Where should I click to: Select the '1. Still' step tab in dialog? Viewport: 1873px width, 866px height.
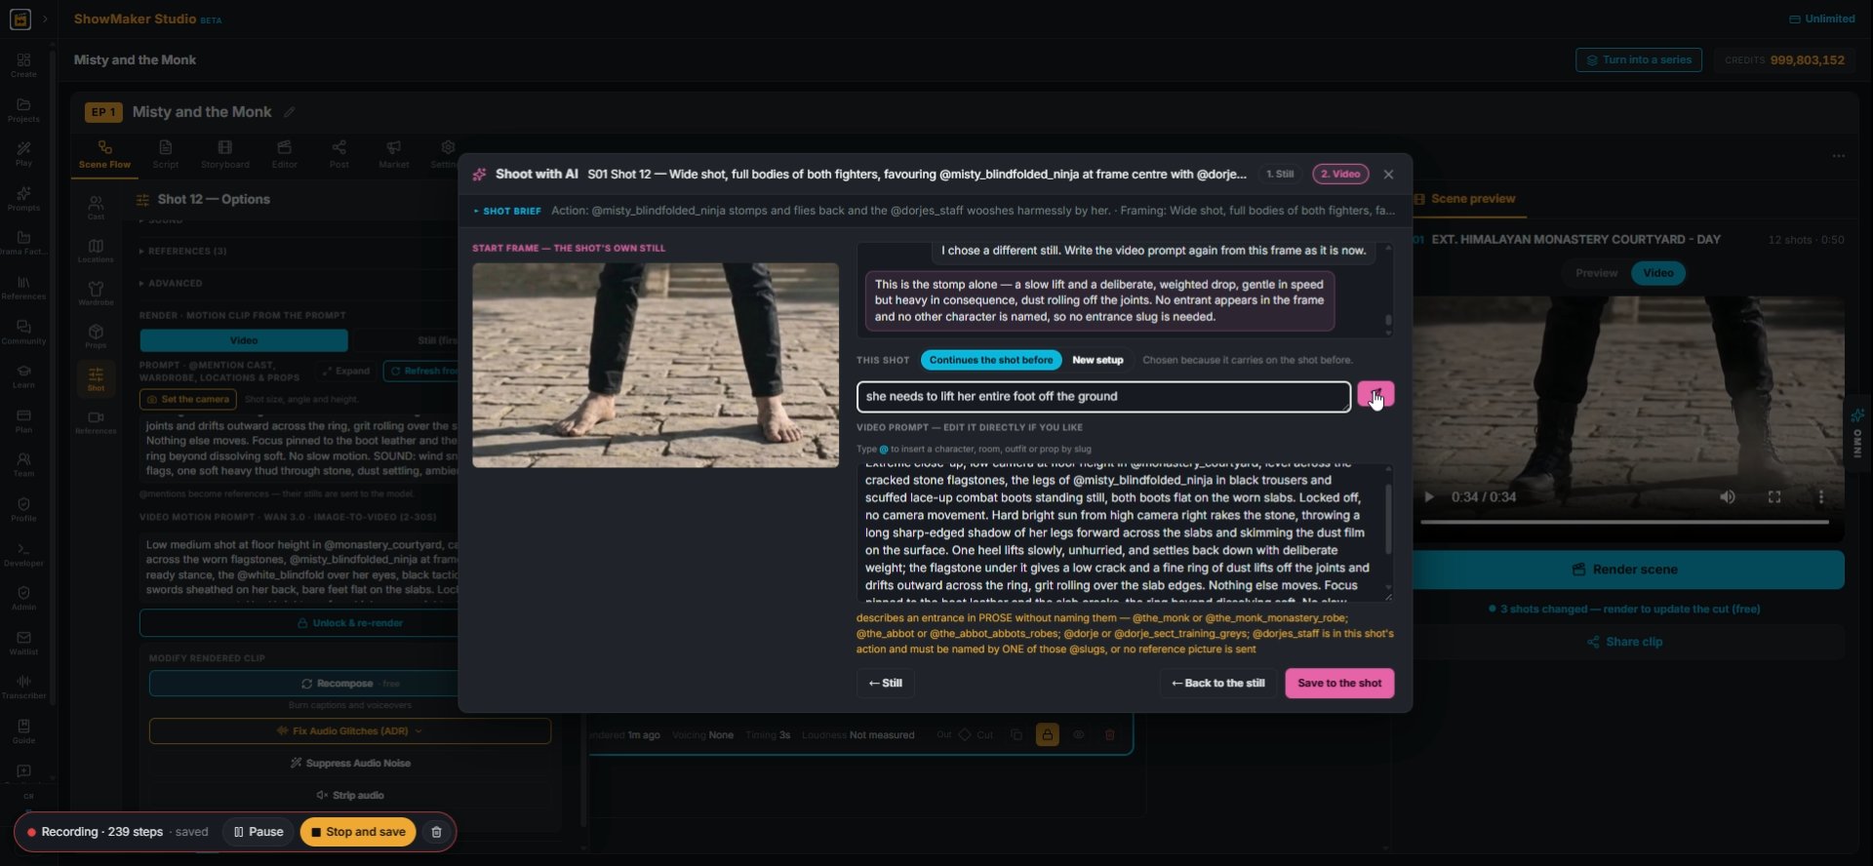1280,175
